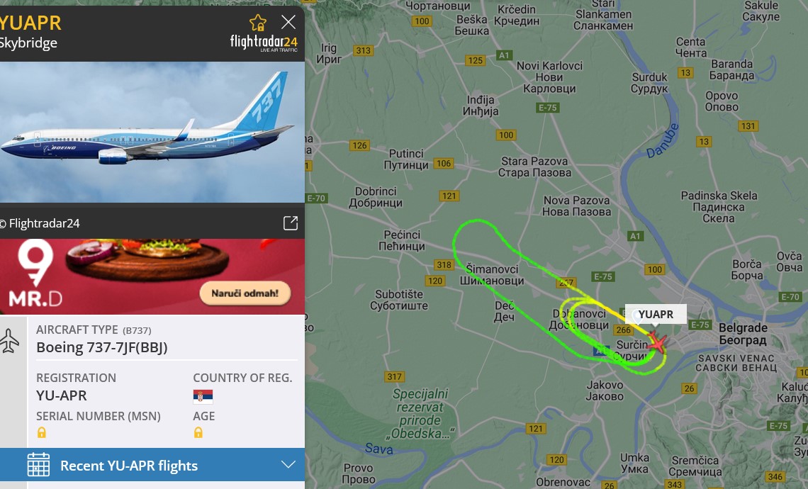This screenshot has width=808, height=489.
Task: Click the airplane silhouette sidebar icon
Action: [x=9, y=341]
